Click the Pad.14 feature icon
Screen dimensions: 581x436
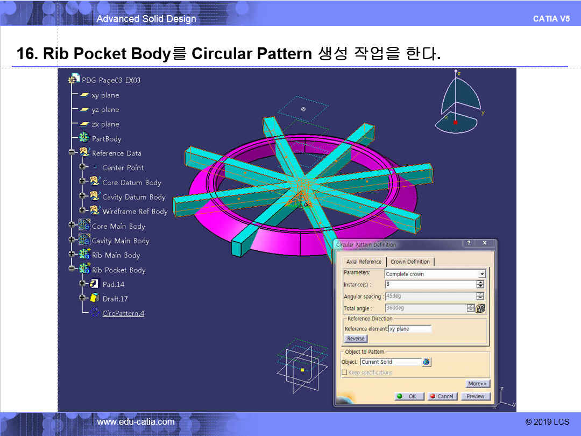tap(94, 284)
